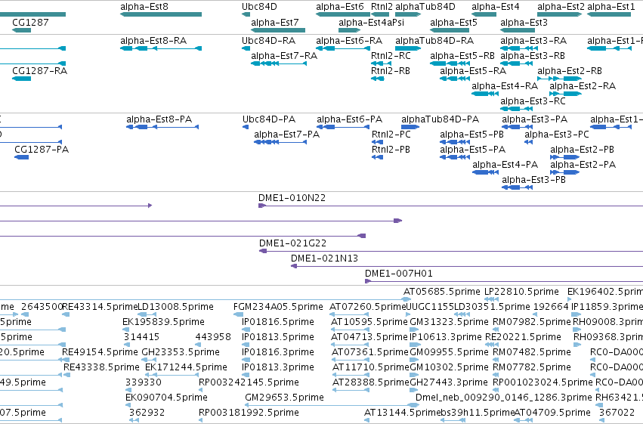This screenshot has height=424, width=643.
Task: Click the alpha-Est5-PA label
Action: [x=472, y=150]
